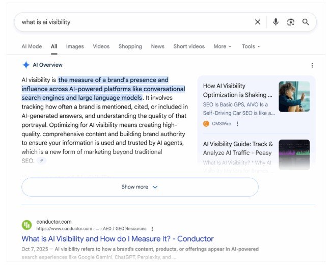The height and width of the screenshot is (268, 331).
Task: Switch to the Images tab
Action: pyautogui.click(x=75, y=46)
